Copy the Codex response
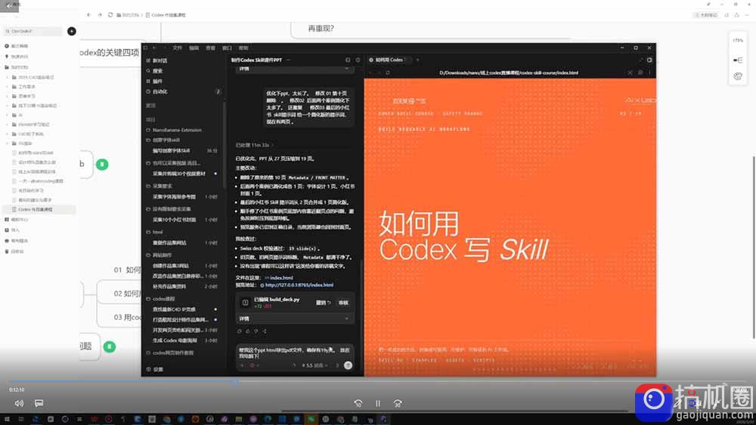Image resolution: width=756 pixels, height=425 pixels. click(x=240, y=331)
